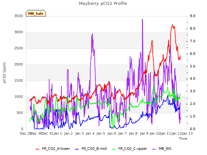Click the Jan 6 date tick label
Screen dimensions: 207x155
point(112,133)
